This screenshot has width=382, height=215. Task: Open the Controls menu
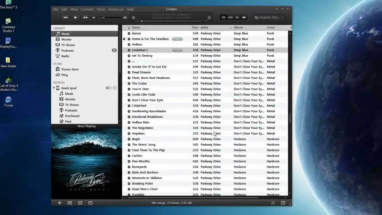point(87,10)
